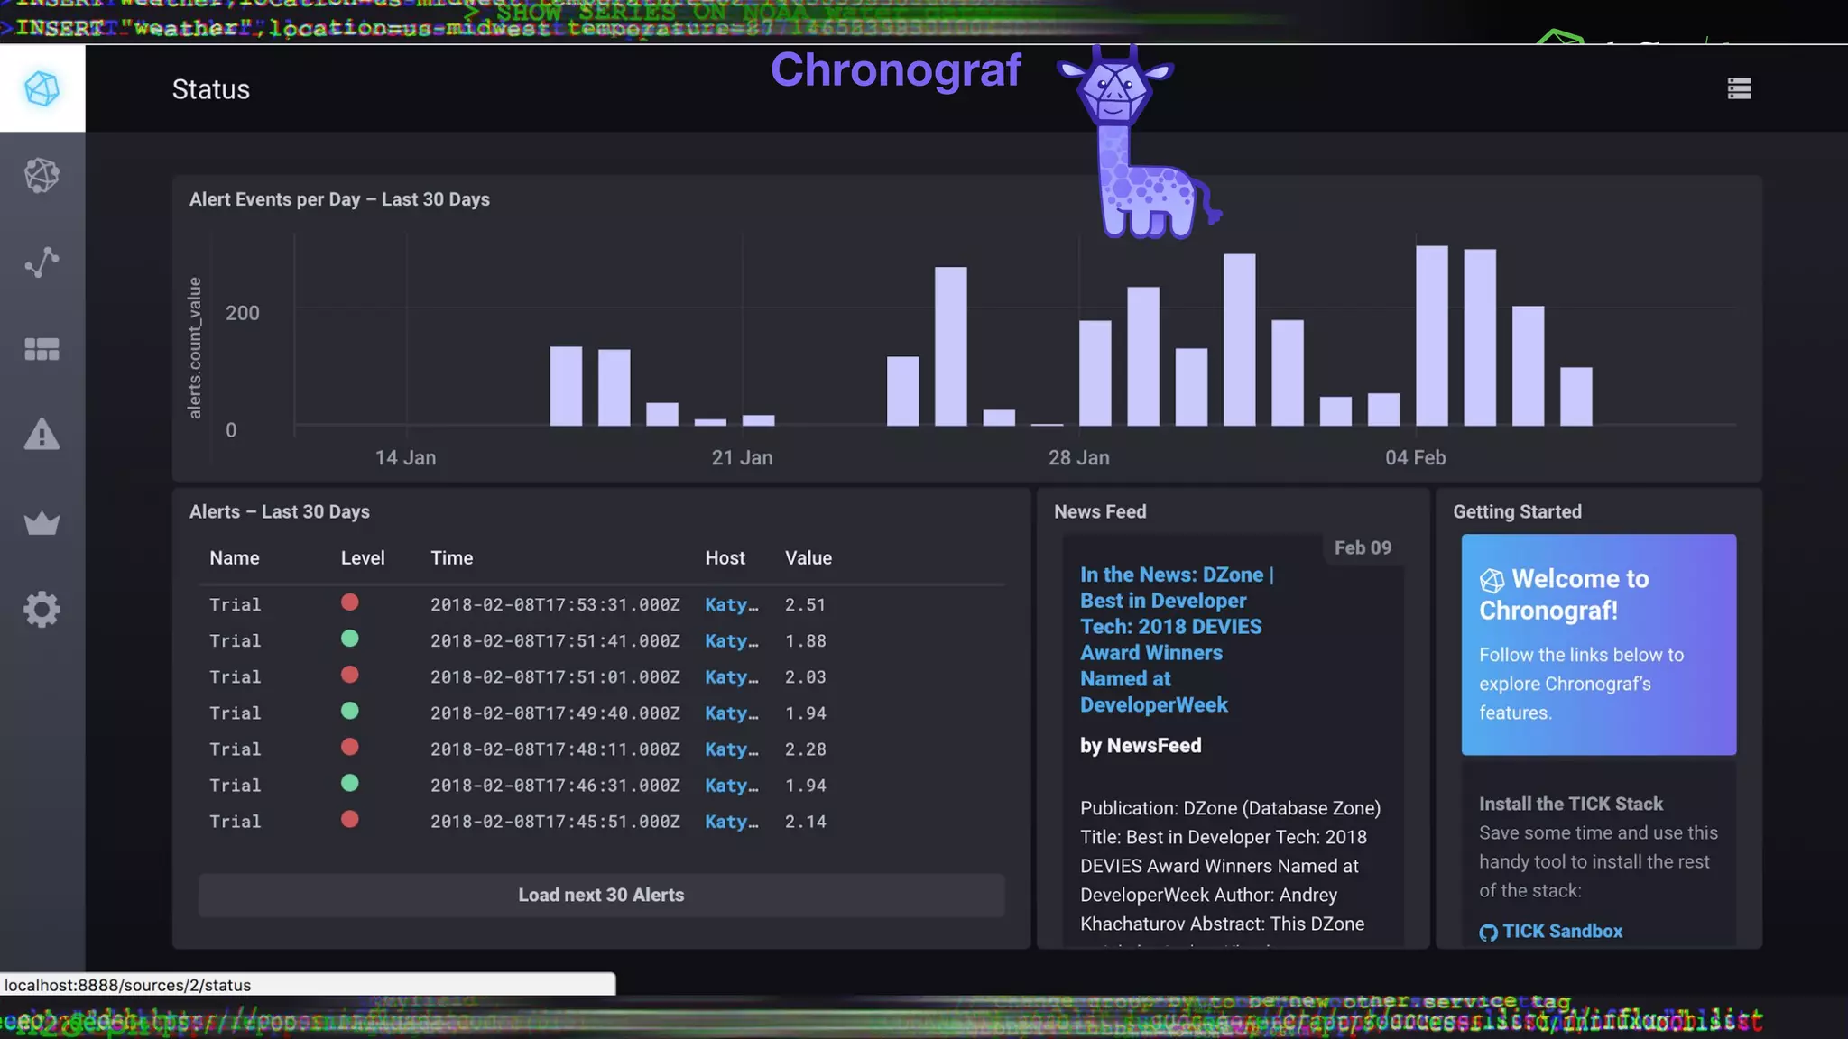Open the source server icon at top right
The height and width of the screenshot is (1039, 1848).
[x=1739, y=88]
